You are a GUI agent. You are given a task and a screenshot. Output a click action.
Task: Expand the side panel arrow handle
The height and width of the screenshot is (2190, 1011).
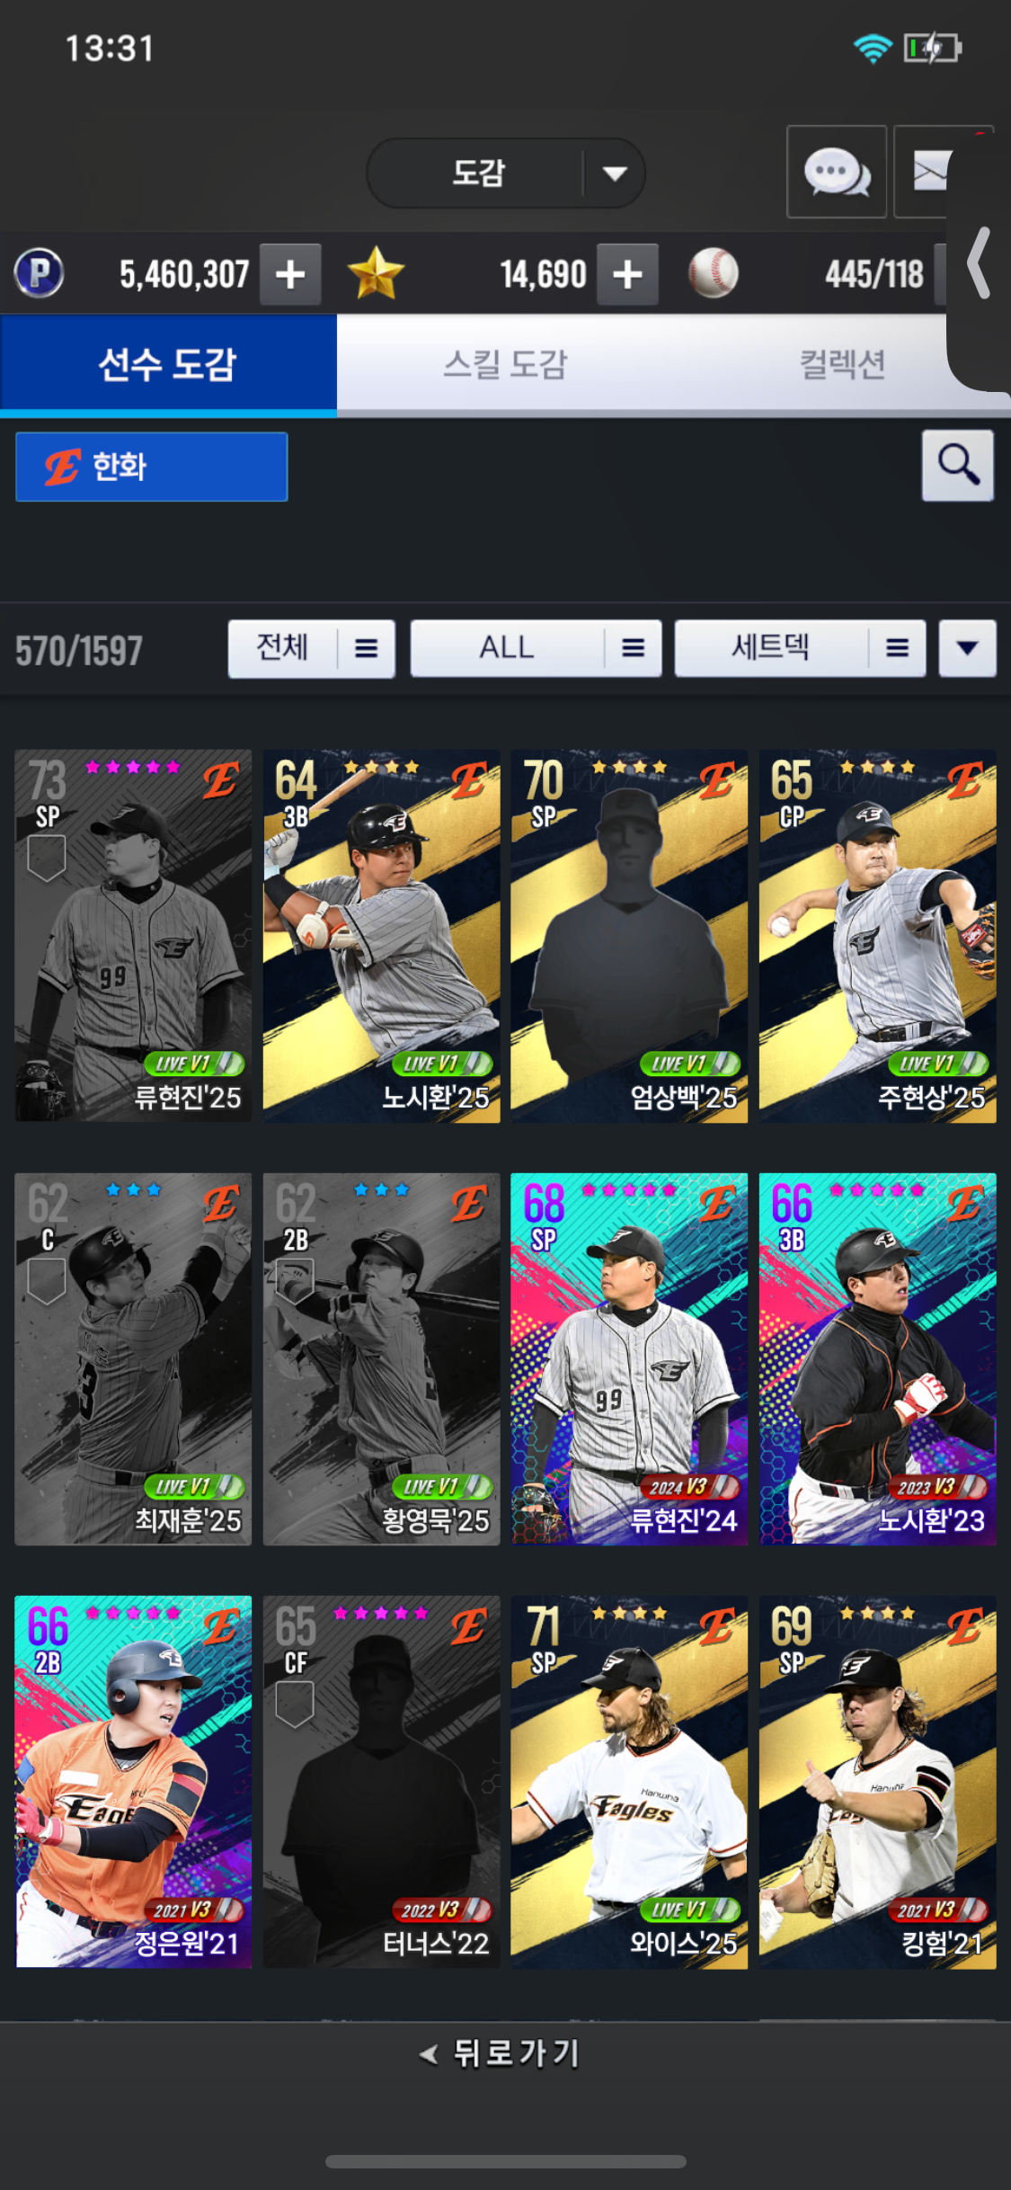click(x=979, y=263)
